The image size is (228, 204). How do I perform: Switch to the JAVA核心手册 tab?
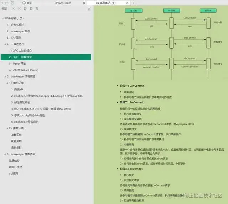(63, 3)
